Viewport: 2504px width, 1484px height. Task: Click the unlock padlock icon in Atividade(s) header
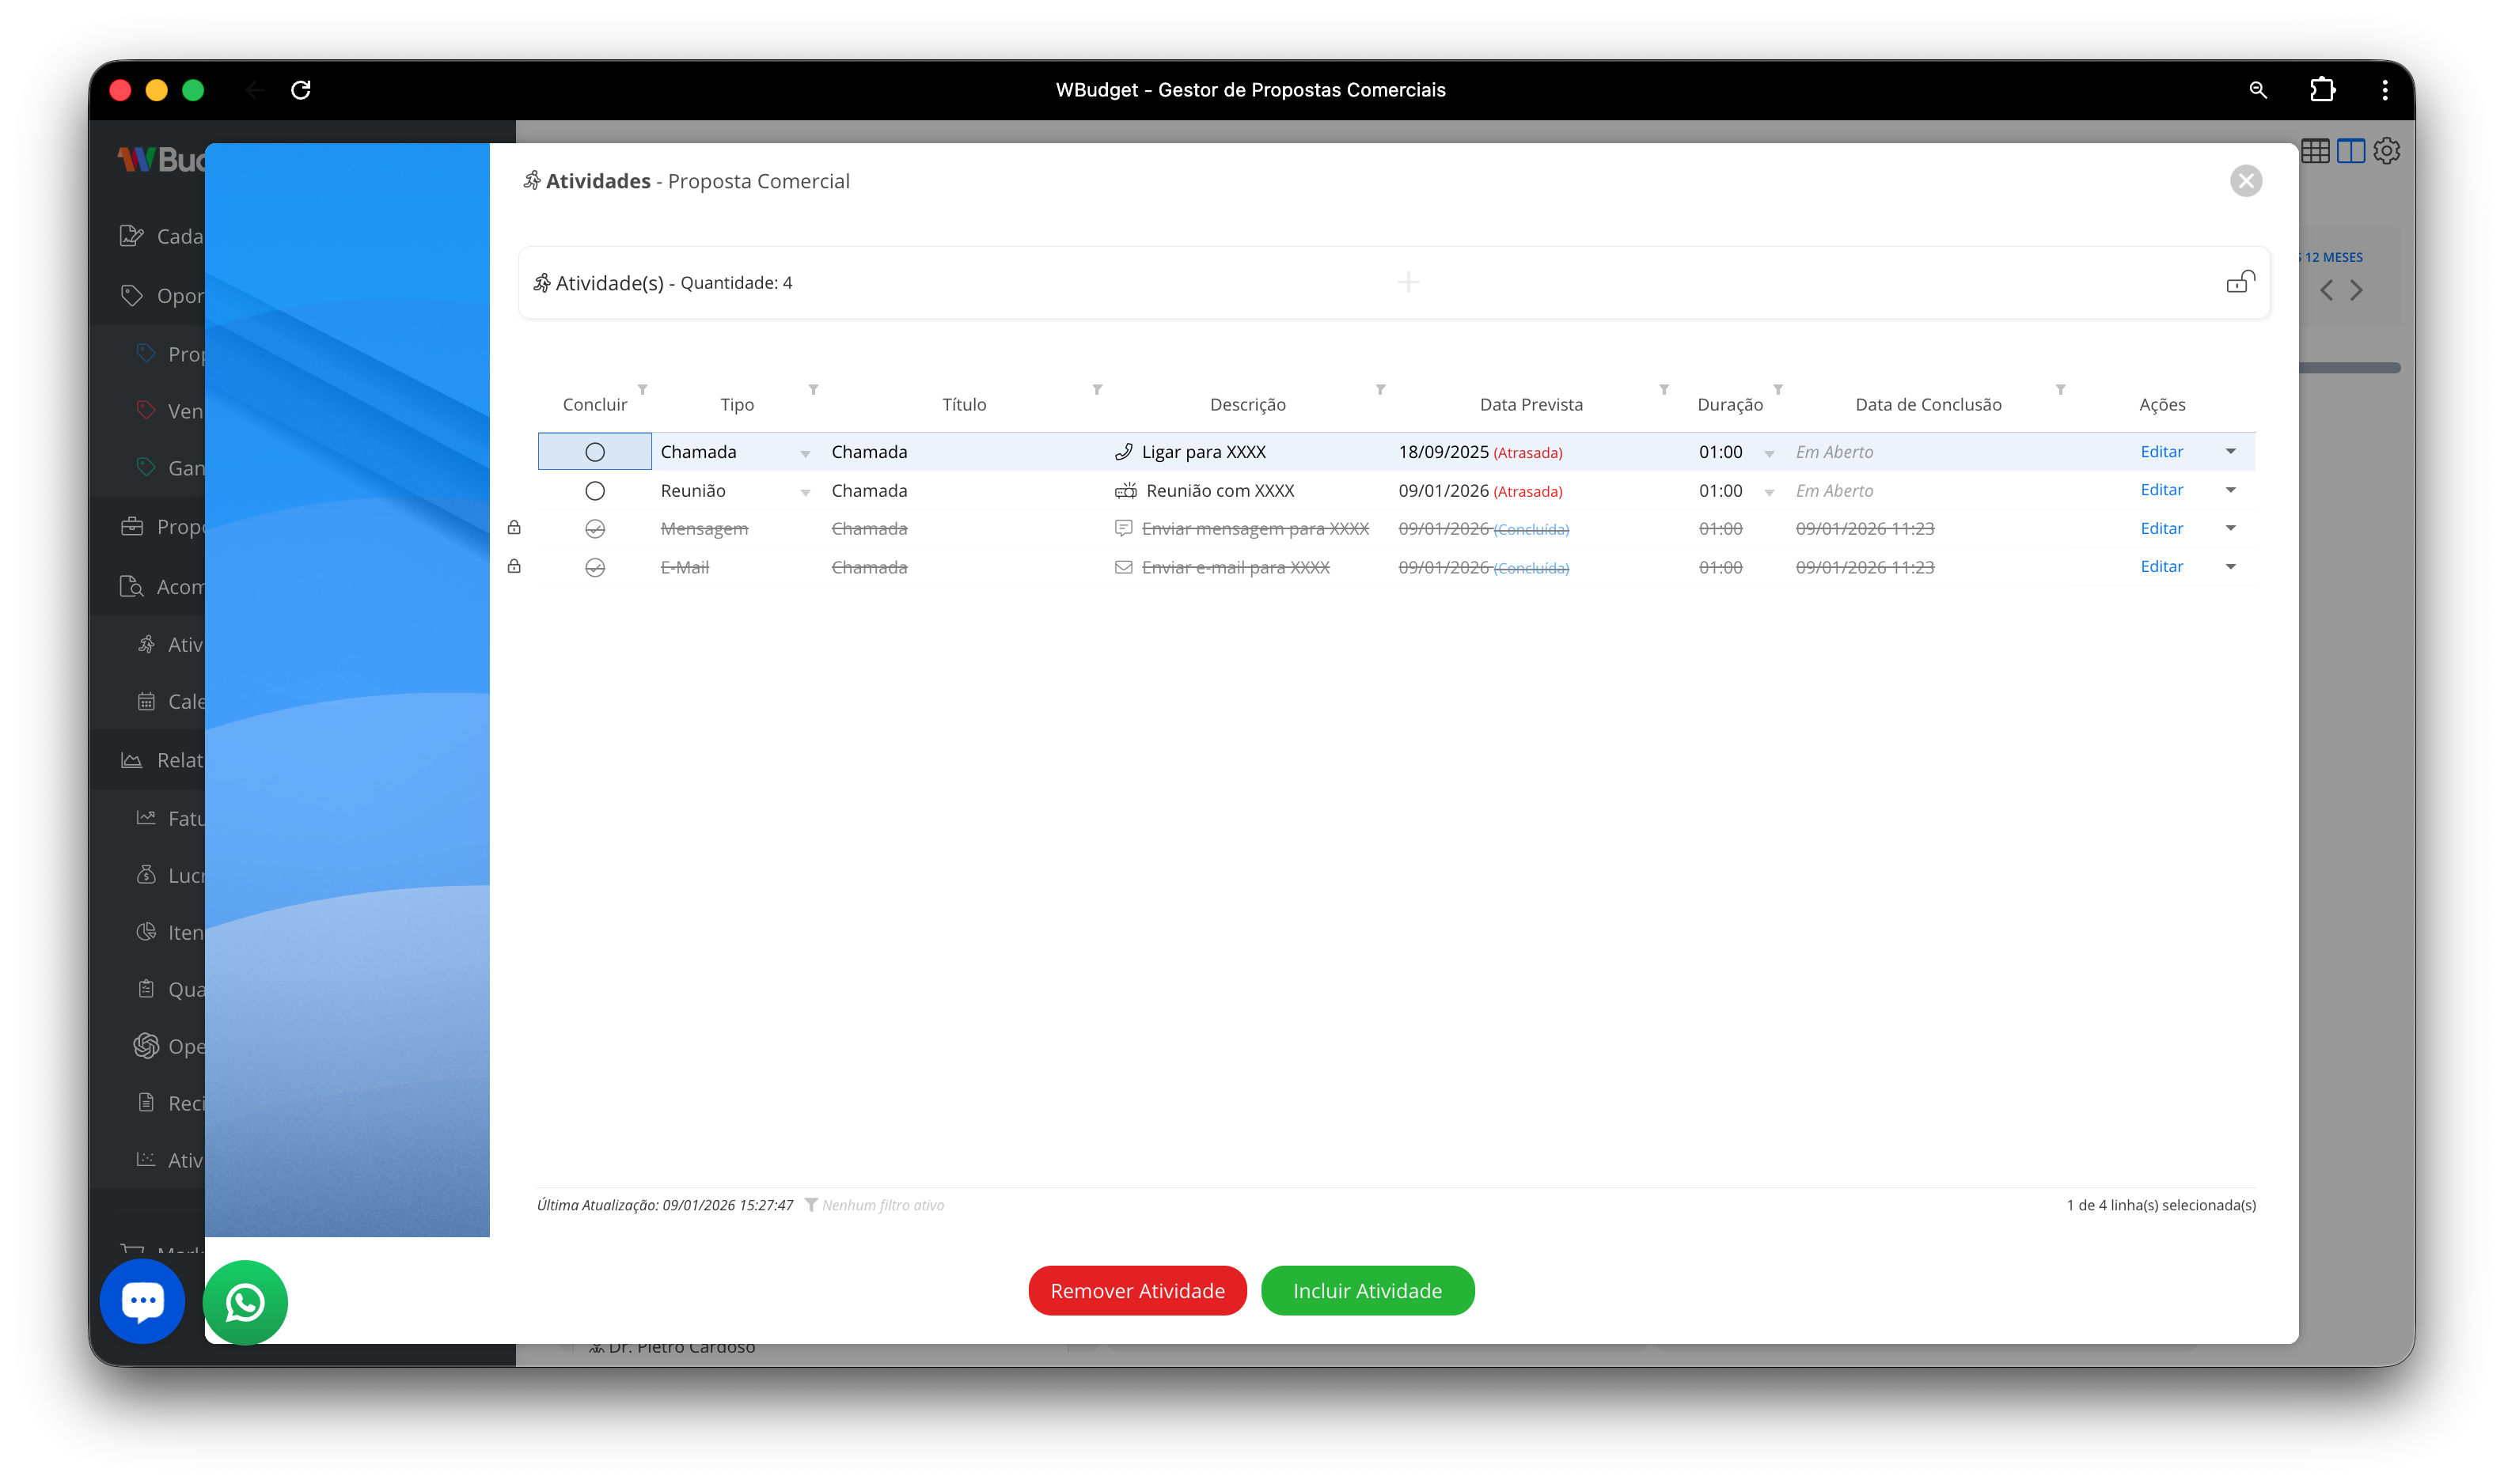[2240, 282]
